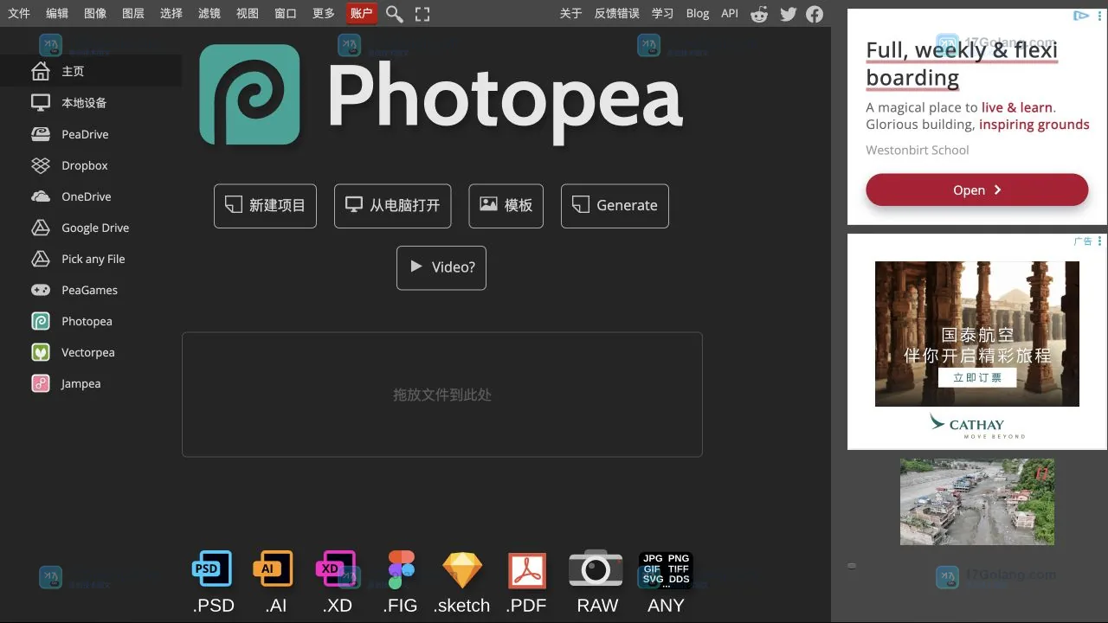Click the .PDF format icon
Viewport: 1108px width, 623px height.
527,570
